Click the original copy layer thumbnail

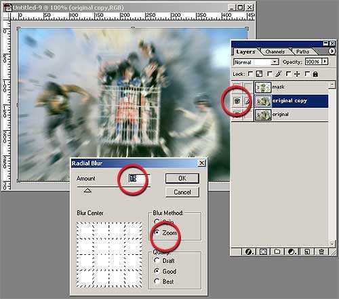[263, 101]
